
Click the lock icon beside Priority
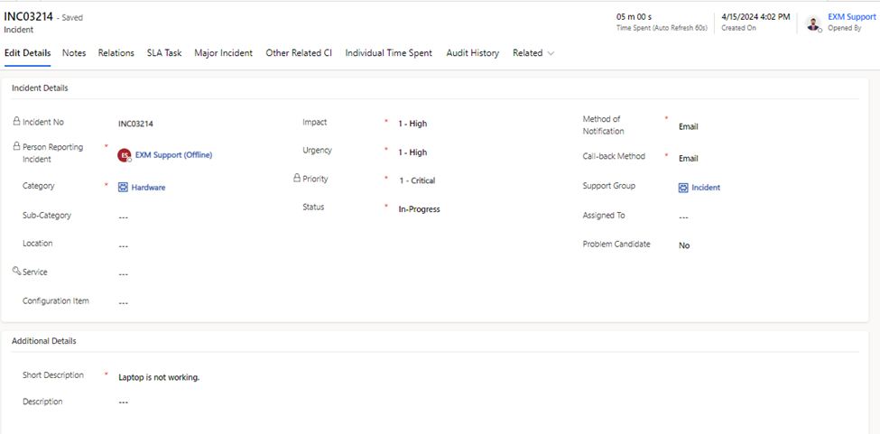pos(297,178)
